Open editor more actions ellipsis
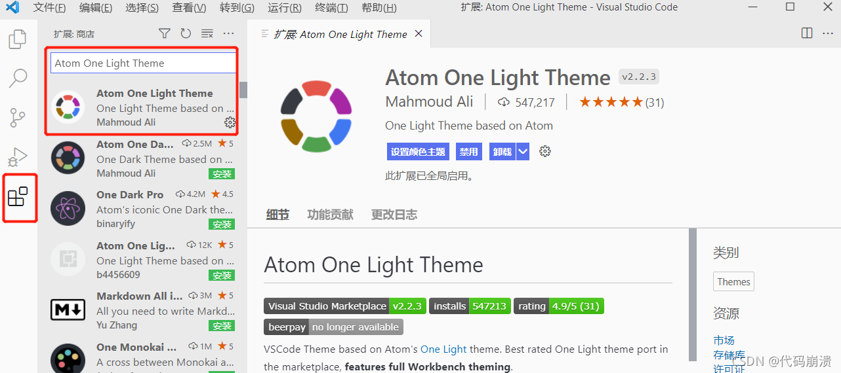The image size is (841, 373). point(828,33)
